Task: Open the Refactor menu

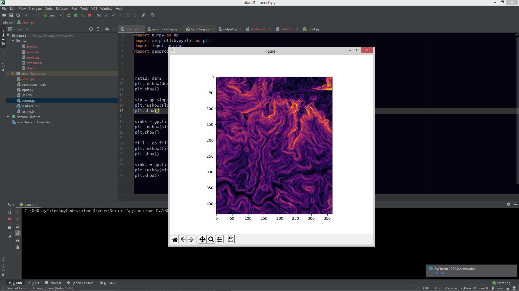Action: pyautogui.click(x=62, y=9)
